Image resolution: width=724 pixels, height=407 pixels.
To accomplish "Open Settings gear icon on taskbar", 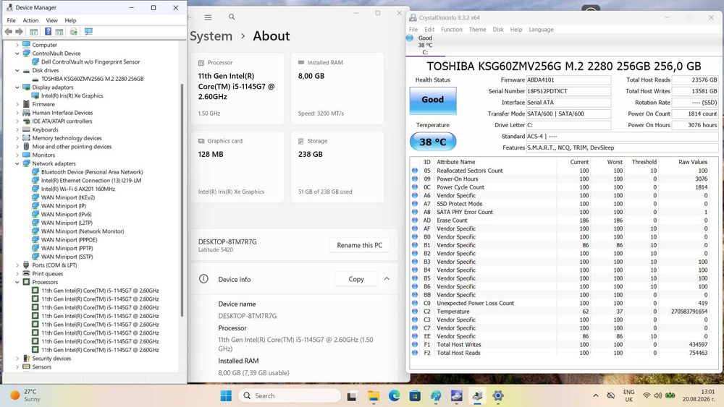I will tap(498, 395).
